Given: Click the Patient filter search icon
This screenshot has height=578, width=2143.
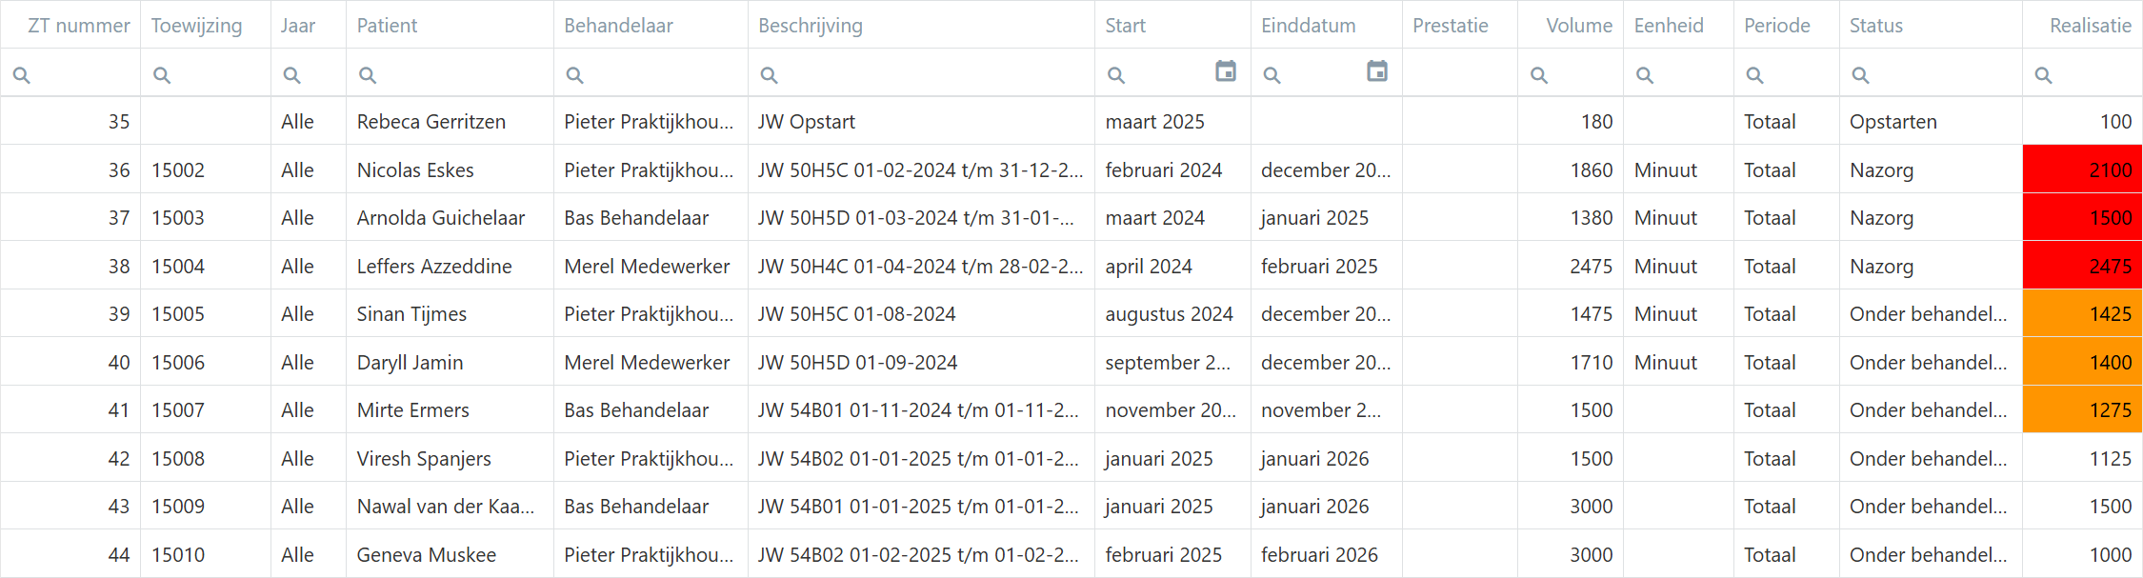Looking at the screenshot, I should [x=368, y=75].
